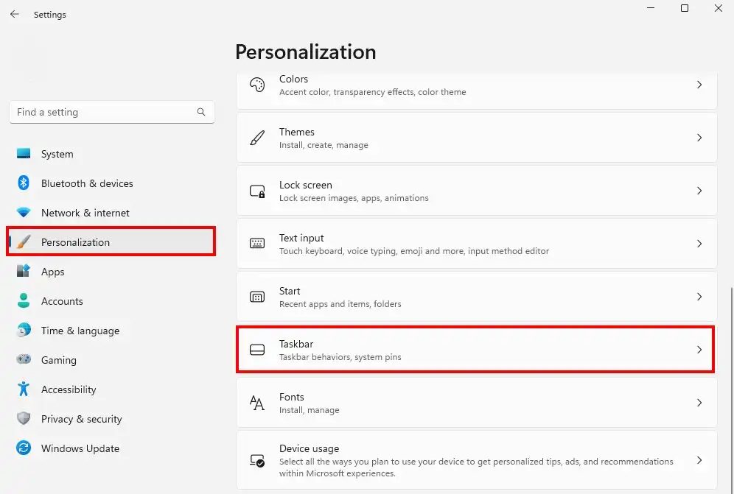
Task: Click the Fonts AA icon
Action: point(257,403)
